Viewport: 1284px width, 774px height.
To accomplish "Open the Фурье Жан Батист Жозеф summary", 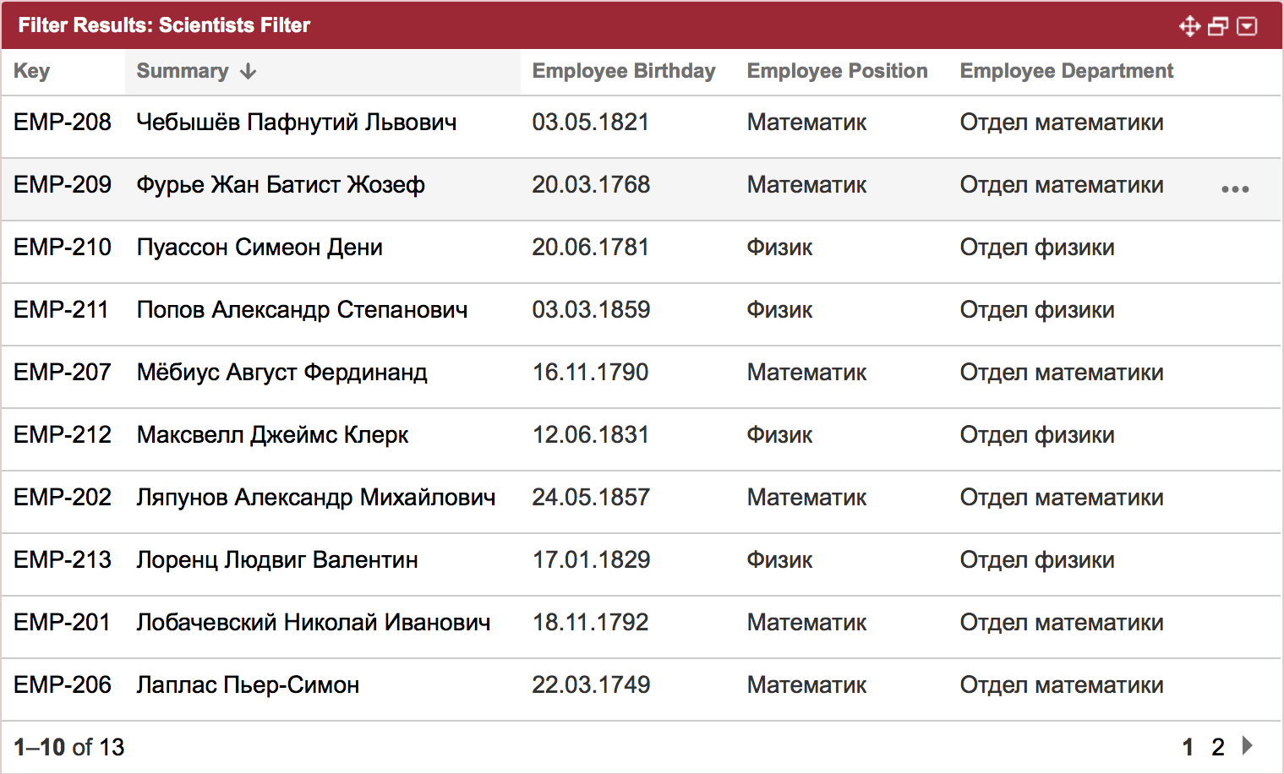I will pyautogui.click(x=281, y=184).
